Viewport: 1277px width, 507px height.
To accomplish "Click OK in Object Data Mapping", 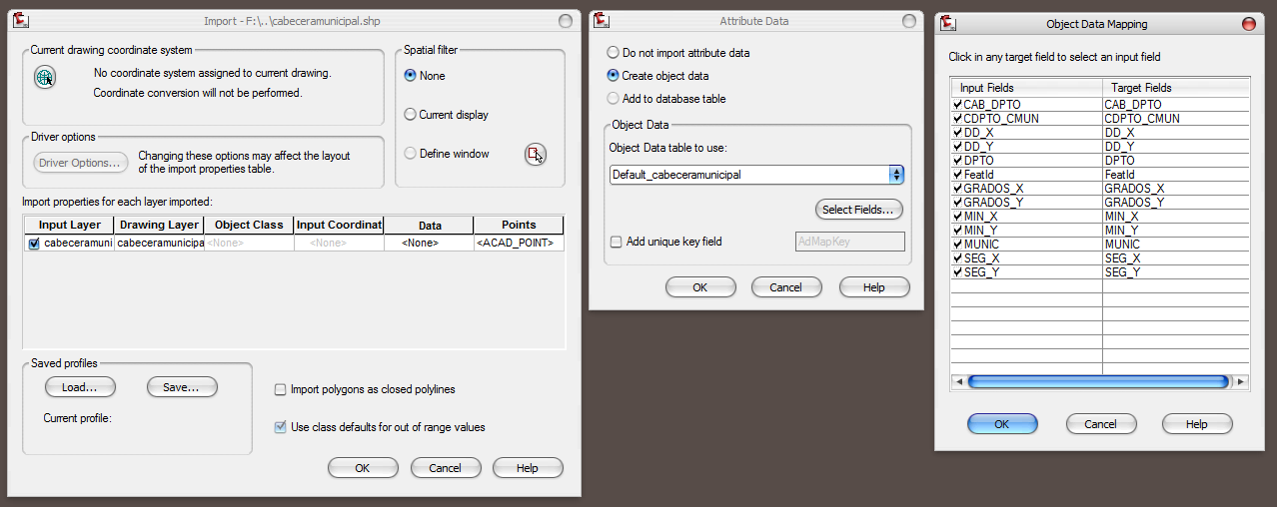I will 1002,424.
